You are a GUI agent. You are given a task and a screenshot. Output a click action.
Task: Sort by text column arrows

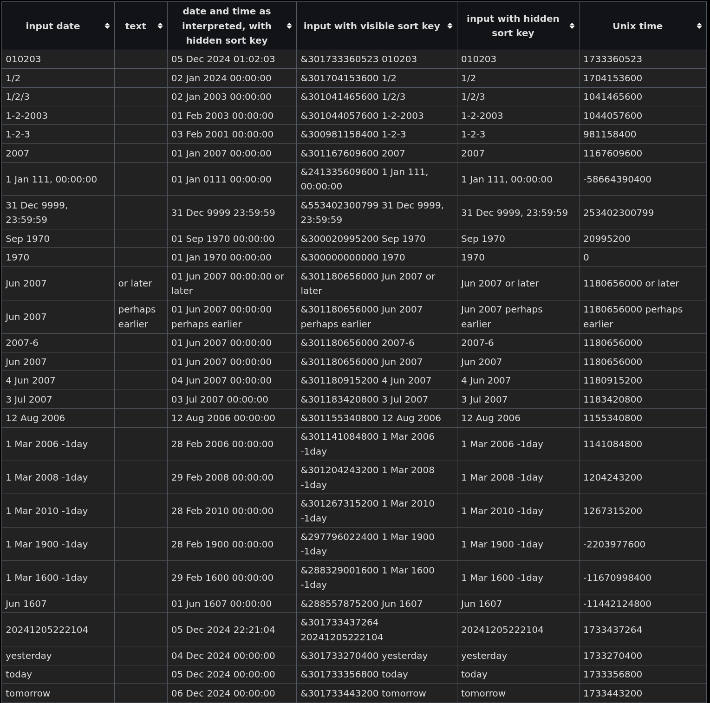click(x=160, y=26)
